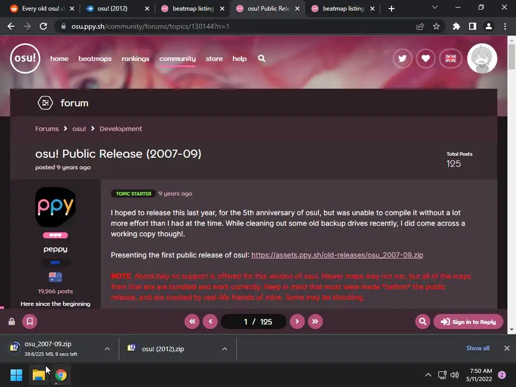
Task: Click the Chrome taskbar icon
Action: click(x=61, y=375)
